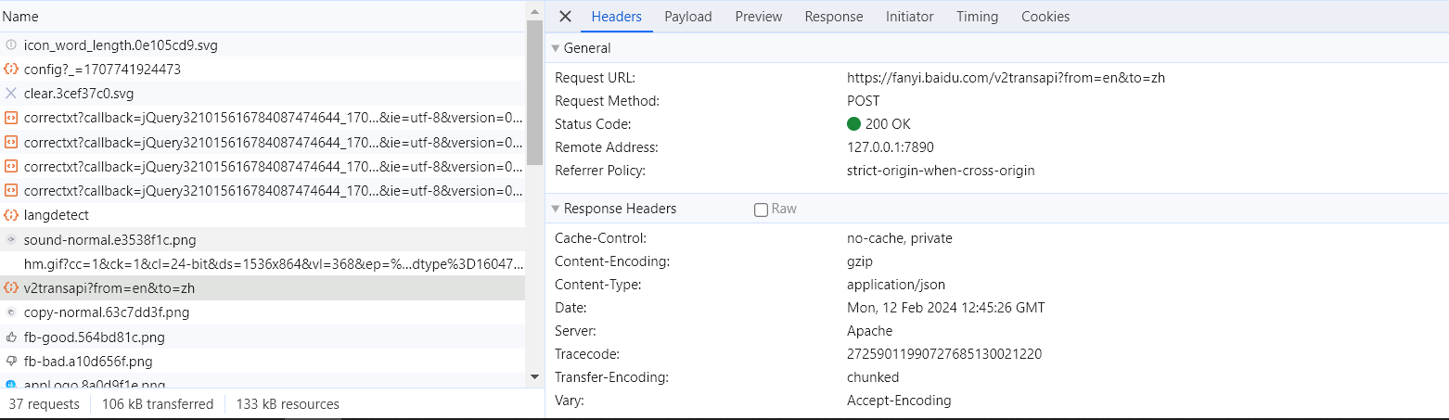Viewport: 1449px width, 420px height.
Task: Click the clear.3cef37c0.svg file icon
Action: tap(11, 94)
